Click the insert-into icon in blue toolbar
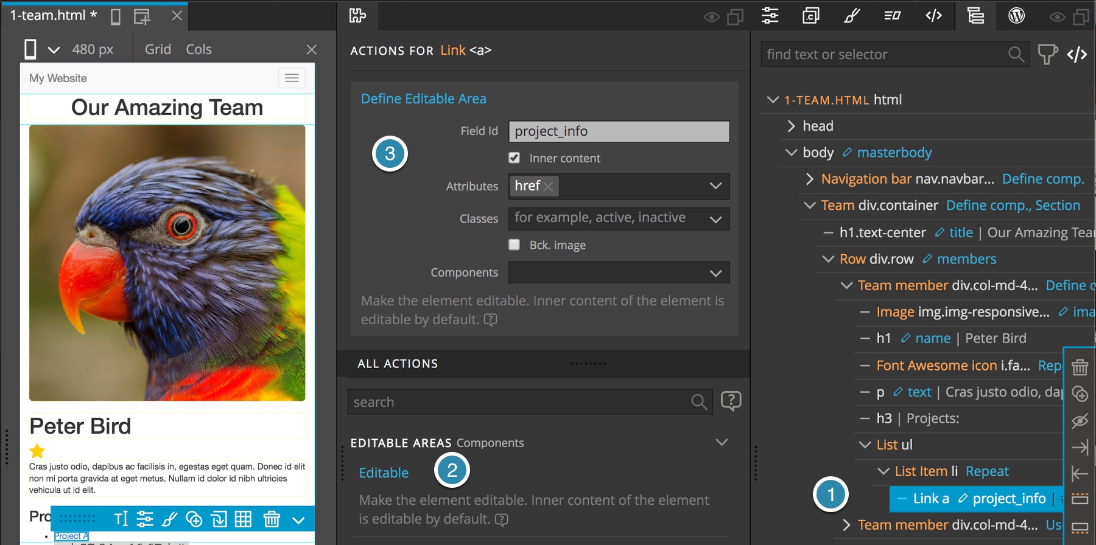This screenshot has height=545, width=1096. point(219,519)
